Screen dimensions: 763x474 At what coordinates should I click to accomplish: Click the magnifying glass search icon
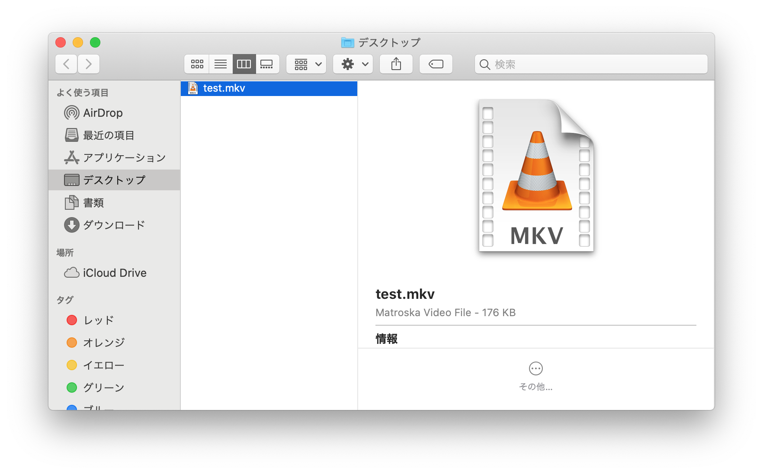485,64
